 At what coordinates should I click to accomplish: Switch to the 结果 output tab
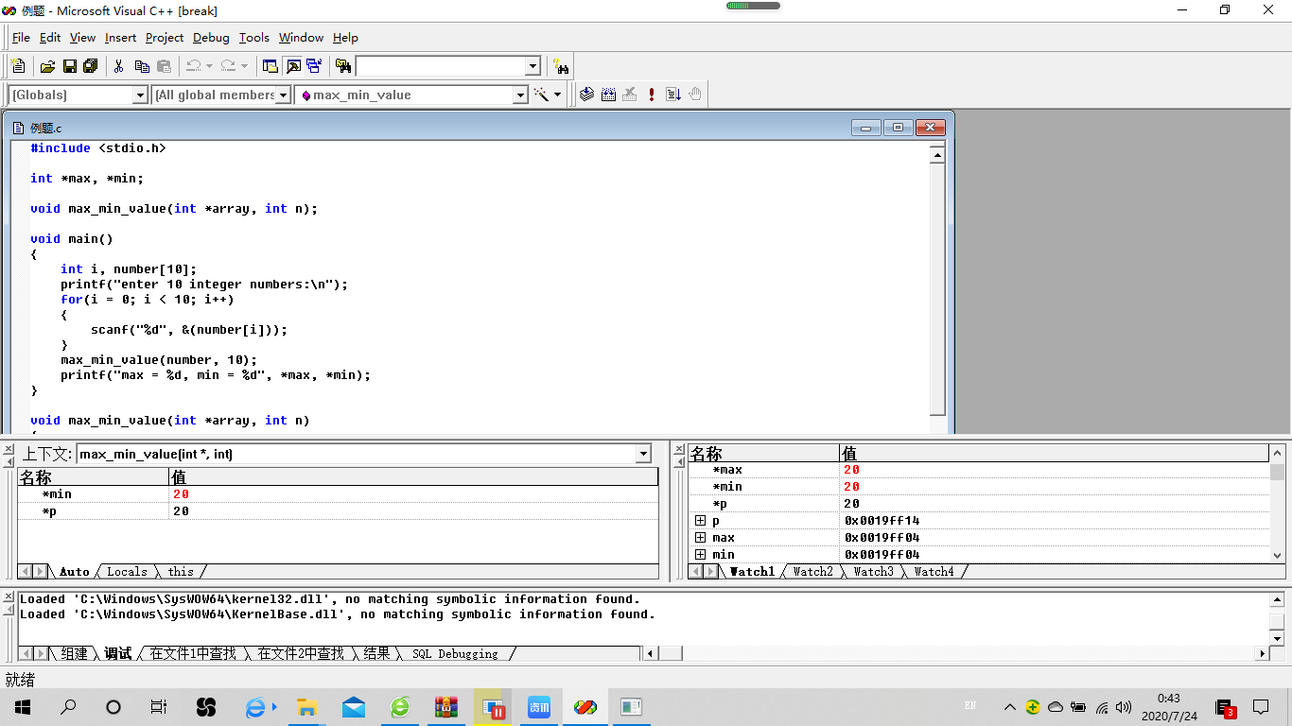376,653
